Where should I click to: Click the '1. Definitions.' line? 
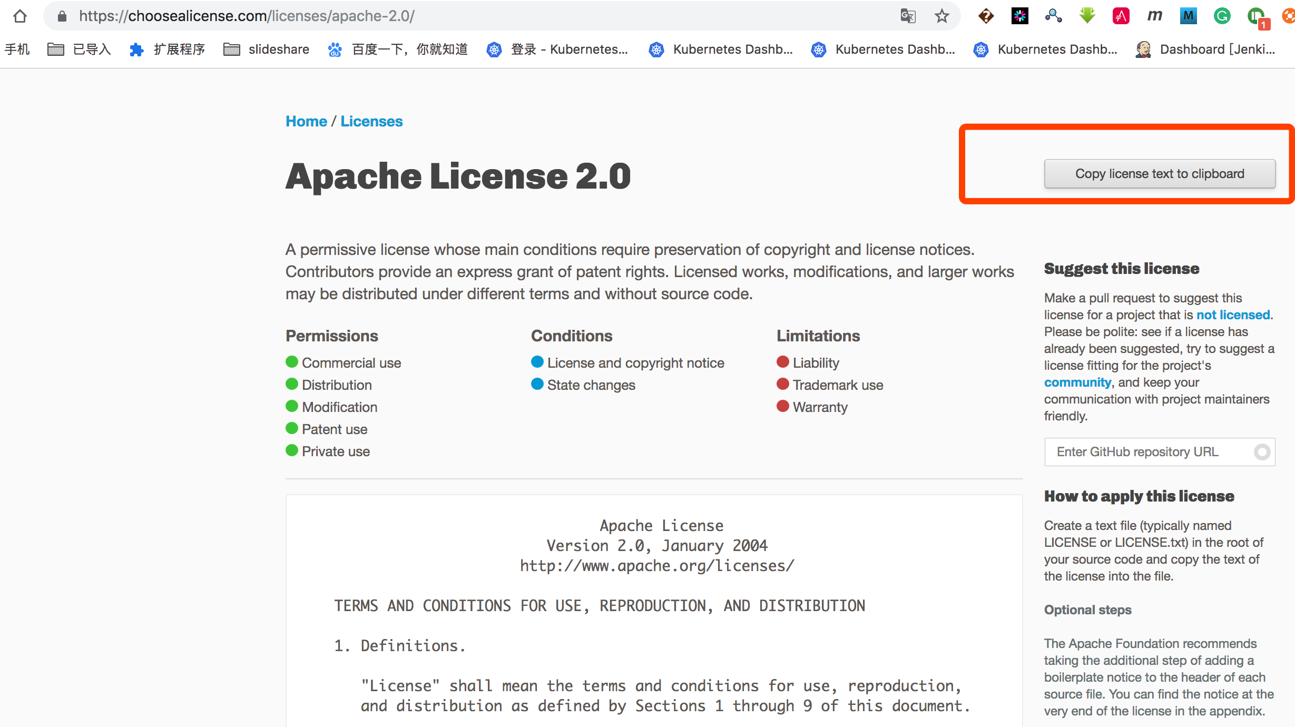pos(400,646)
